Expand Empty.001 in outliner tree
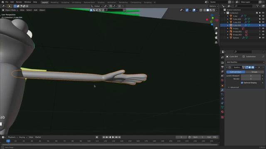This screenshot has height=149, width=266. click(228, 31)
